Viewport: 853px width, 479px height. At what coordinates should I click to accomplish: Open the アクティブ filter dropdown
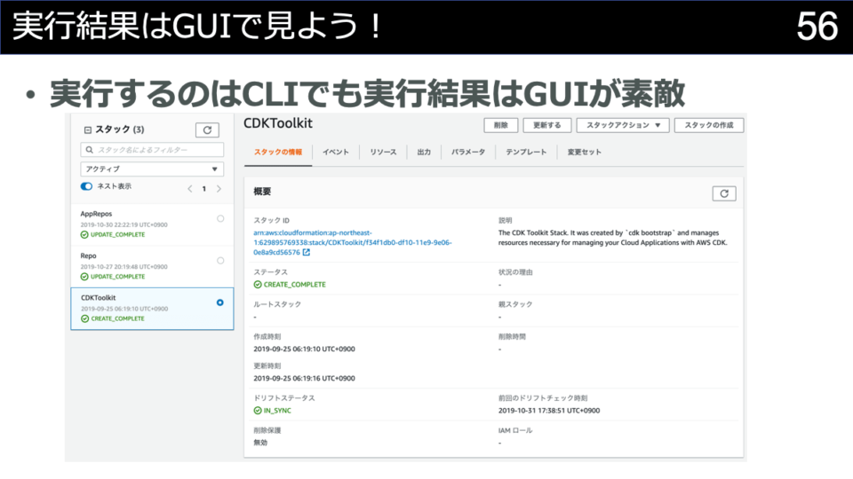coord(152,169)
